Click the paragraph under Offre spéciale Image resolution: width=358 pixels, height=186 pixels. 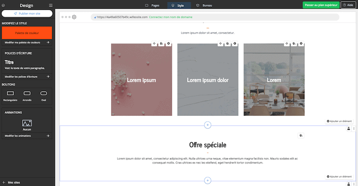tap(208, 160)
